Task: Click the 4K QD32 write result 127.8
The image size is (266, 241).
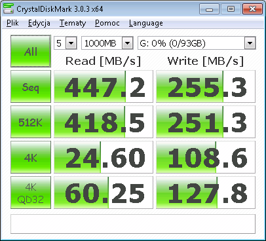Action: click(x=206, y=193)
